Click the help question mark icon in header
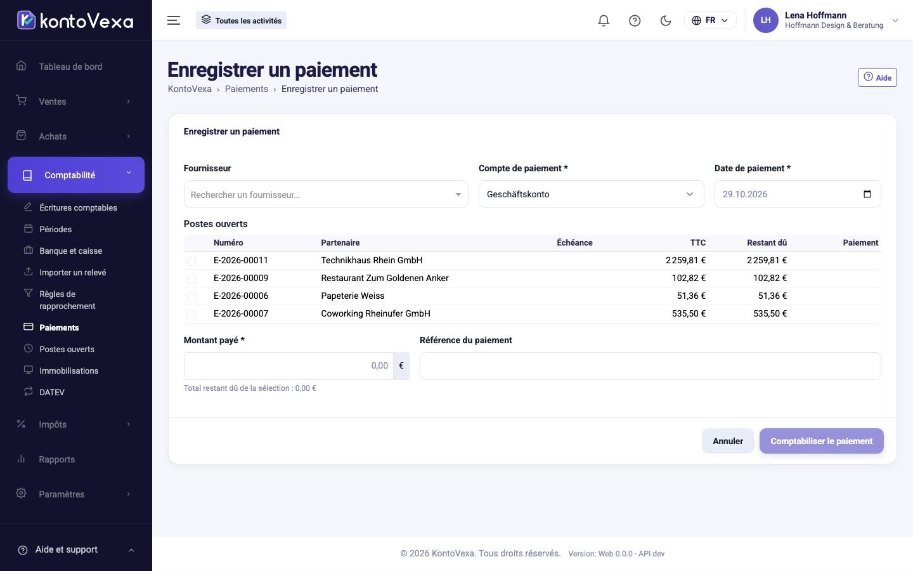This screenshot has height=571, width=913. (x=635, y=20)
